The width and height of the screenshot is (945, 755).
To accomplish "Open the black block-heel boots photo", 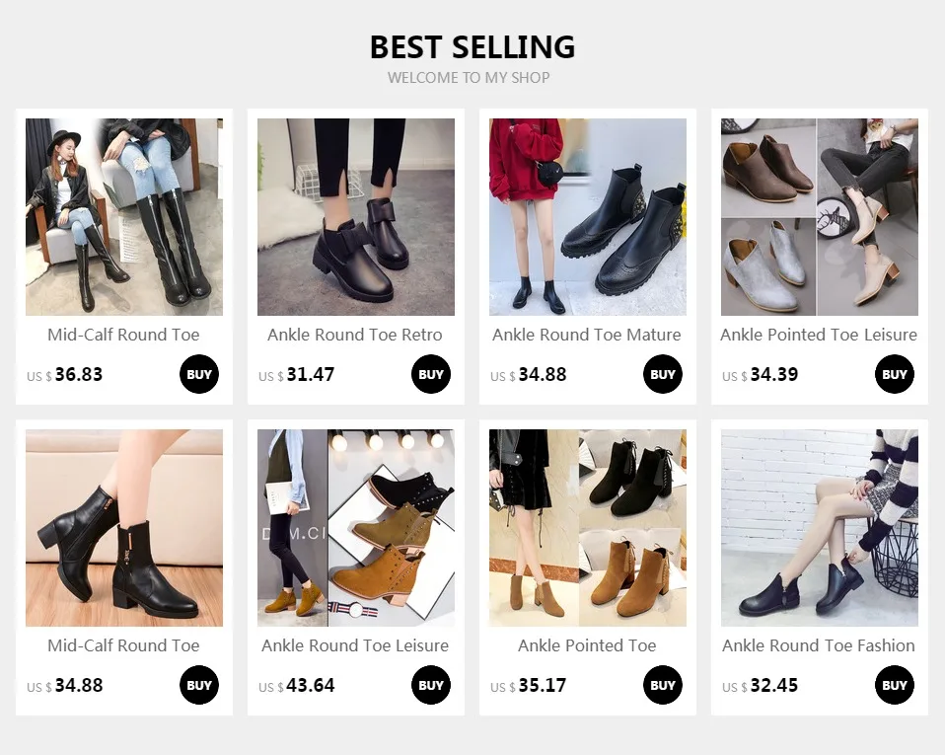I will (124, 528).
